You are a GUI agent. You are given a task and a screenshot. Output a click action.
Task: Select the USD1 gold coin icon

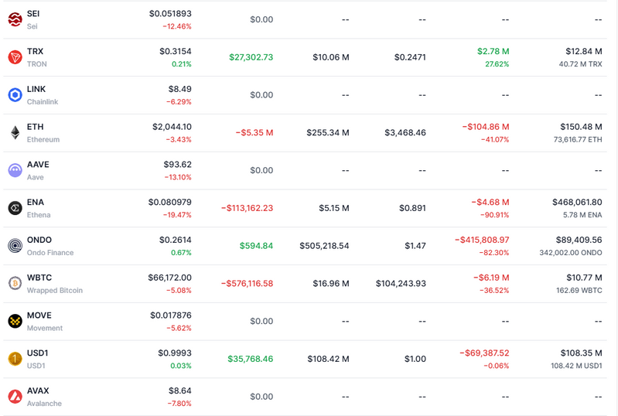[x=15, y=359]
